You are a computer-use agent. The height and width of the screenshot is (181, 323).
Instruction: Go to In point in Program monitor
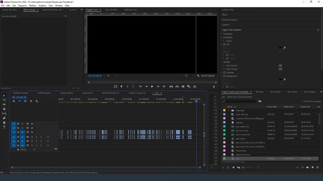click(x=140, y=86)
